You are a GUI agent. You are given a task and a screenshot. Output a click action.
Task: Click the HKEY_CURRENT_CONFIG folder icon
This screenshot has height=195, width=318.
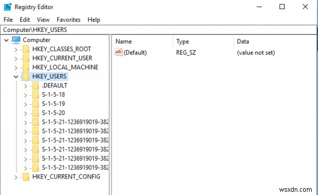point(26,177)
